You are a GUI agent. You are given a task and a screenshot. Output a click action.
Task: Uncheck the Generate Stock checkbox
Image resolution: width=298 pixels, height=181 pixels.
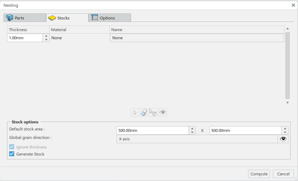12,154
